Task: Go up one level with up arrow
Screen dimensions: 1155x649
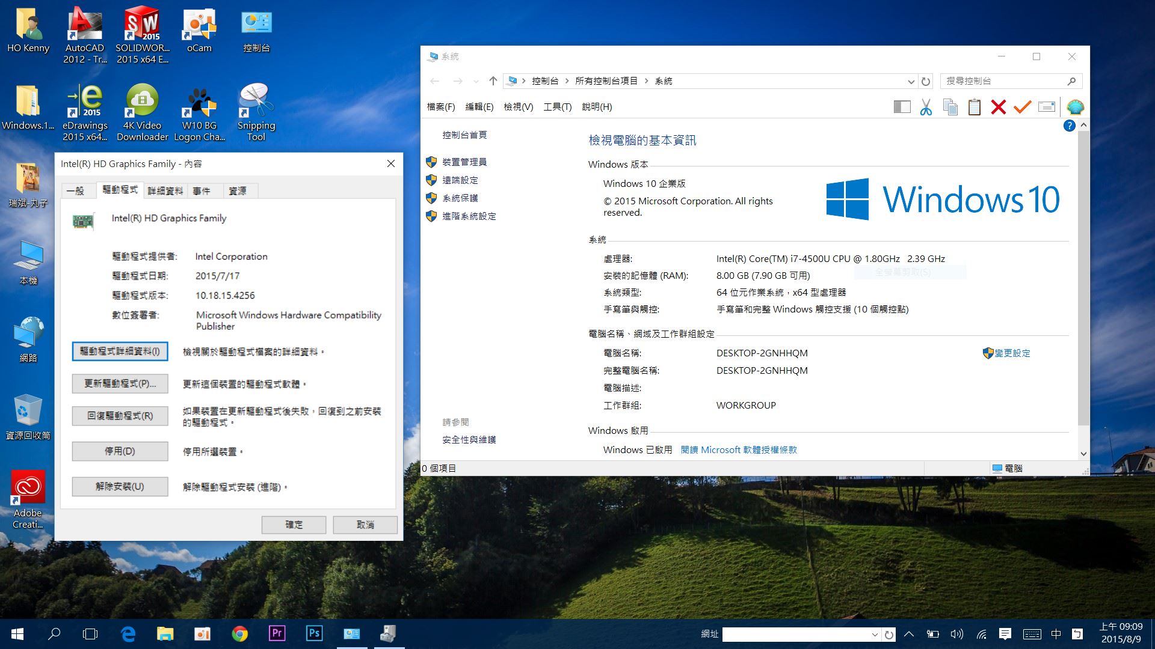Action: tap(493, 81)
